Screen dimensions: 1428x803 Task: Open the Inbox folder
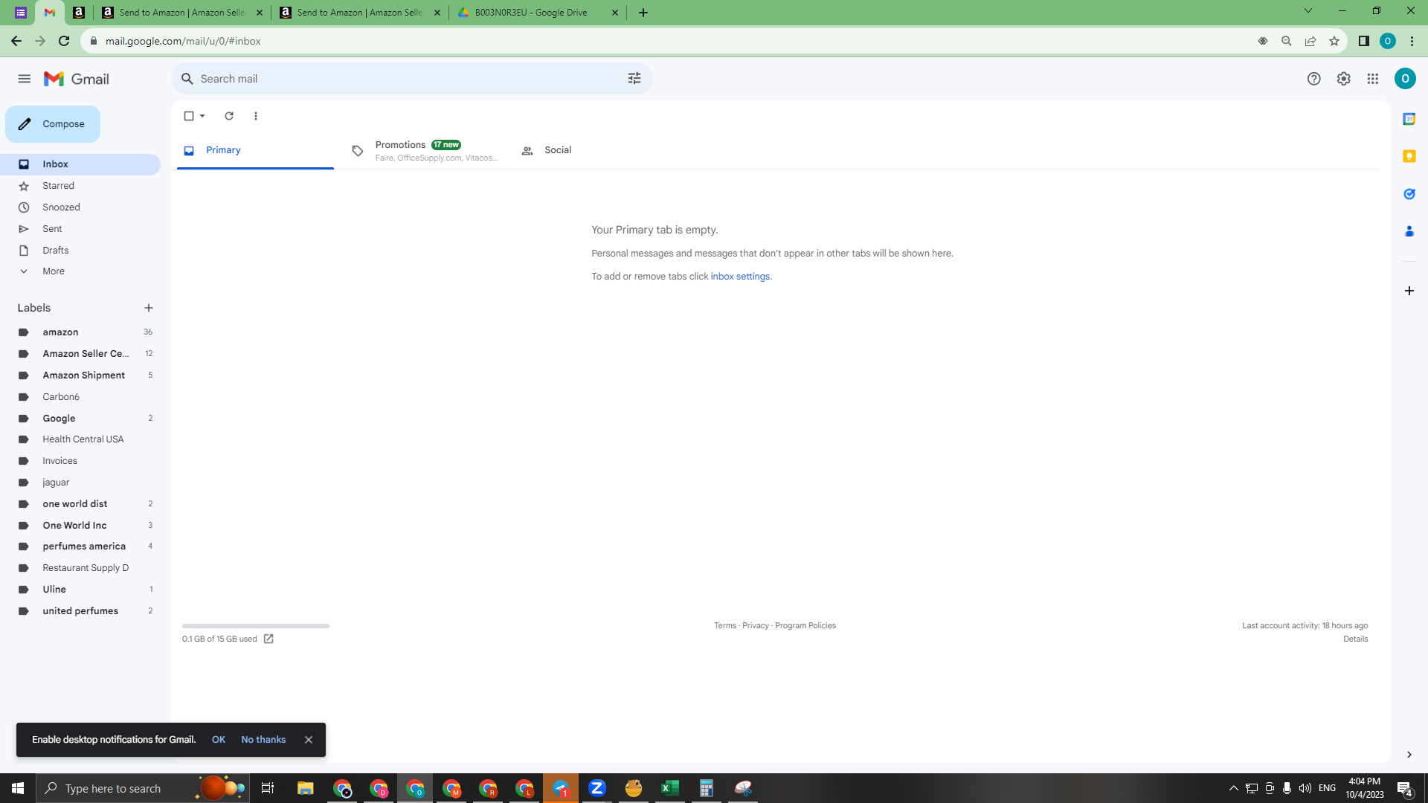(x=80, y=164)
